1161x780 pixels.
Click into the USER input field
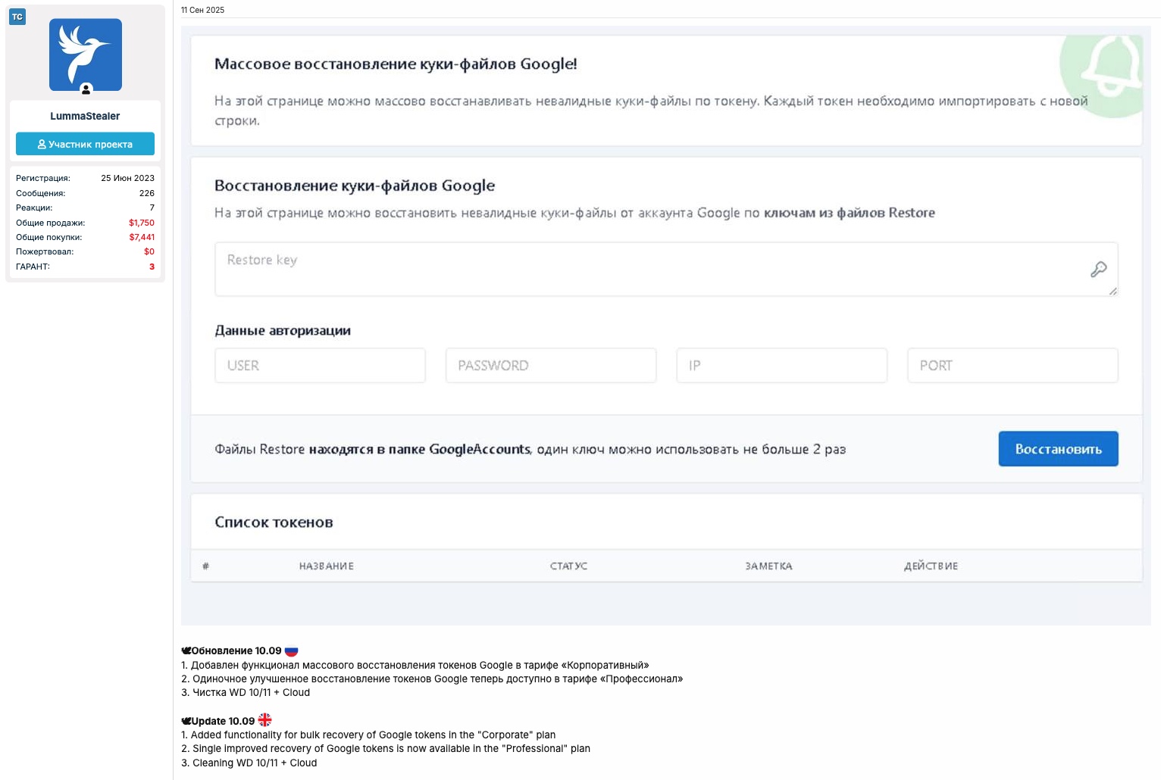pos(320,366)
